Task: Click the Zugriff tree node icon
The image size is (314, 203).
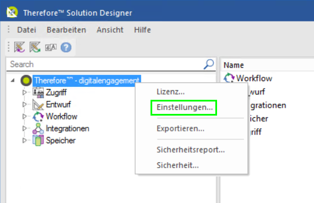Action: point(38,92)
